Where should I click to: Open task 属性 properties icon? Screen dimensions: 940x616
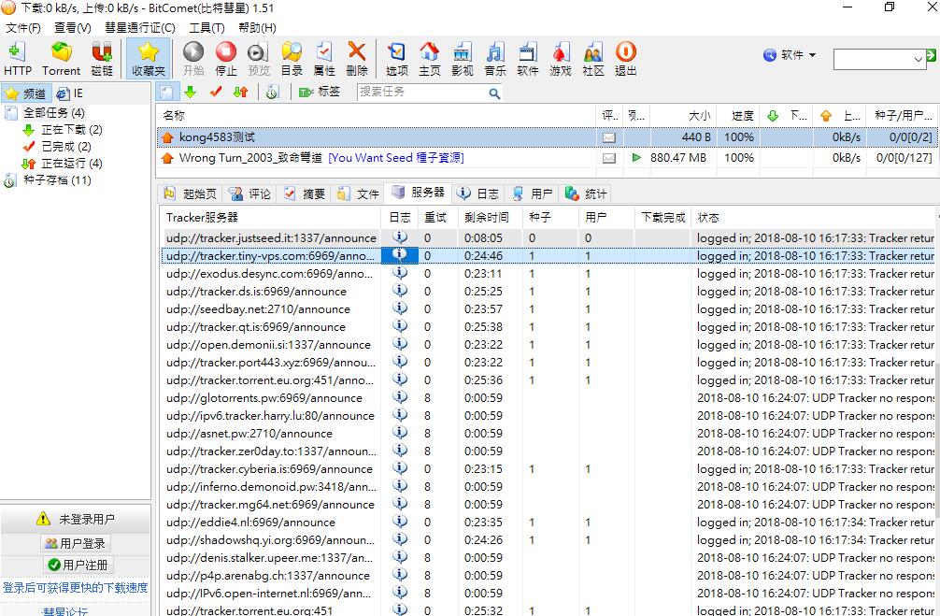324,58
